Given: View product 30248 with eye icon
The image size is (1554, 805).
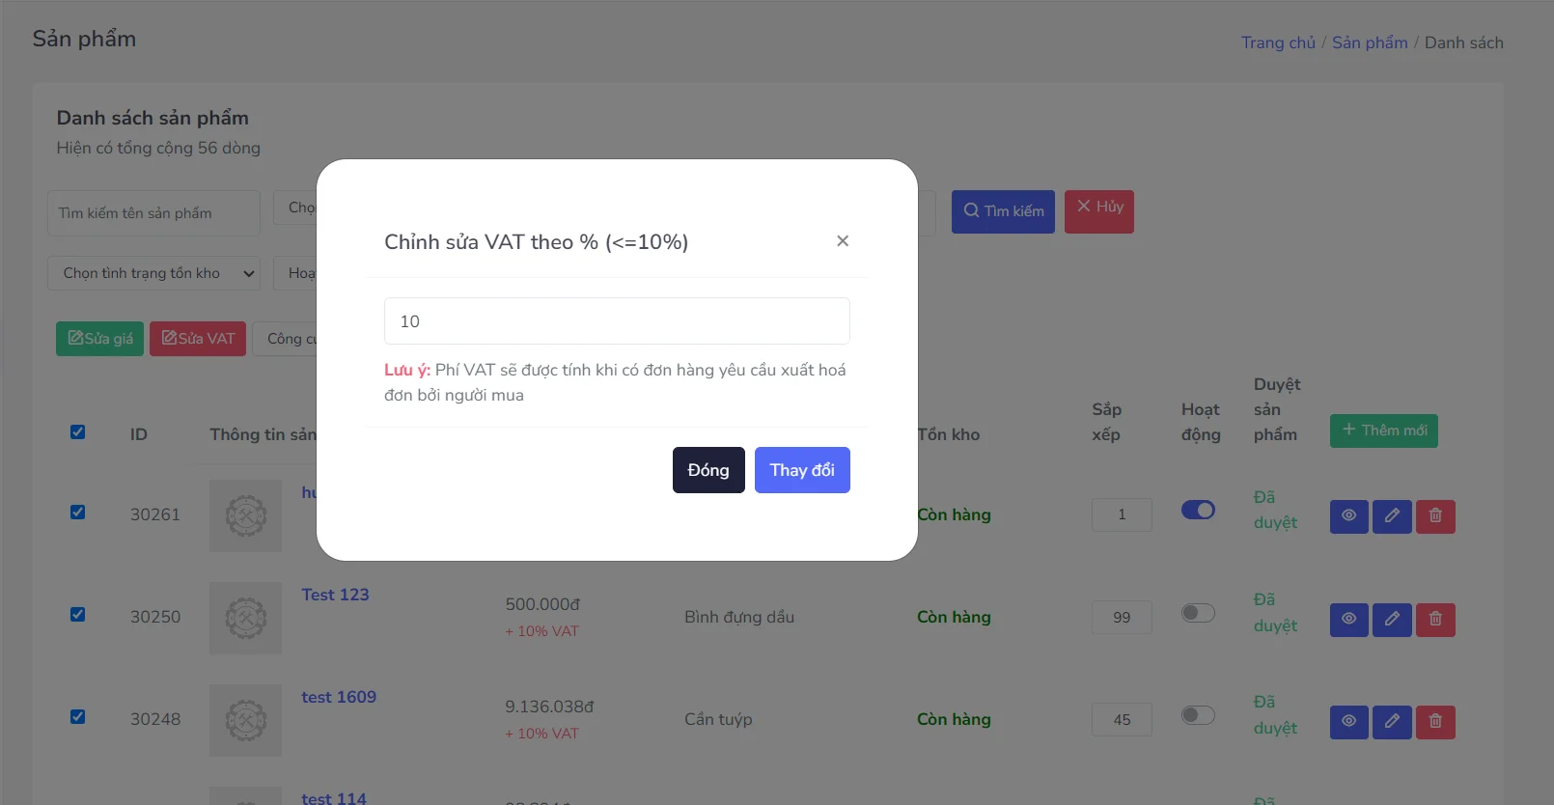Looking at the screenshot, I should pos(1348,722).
